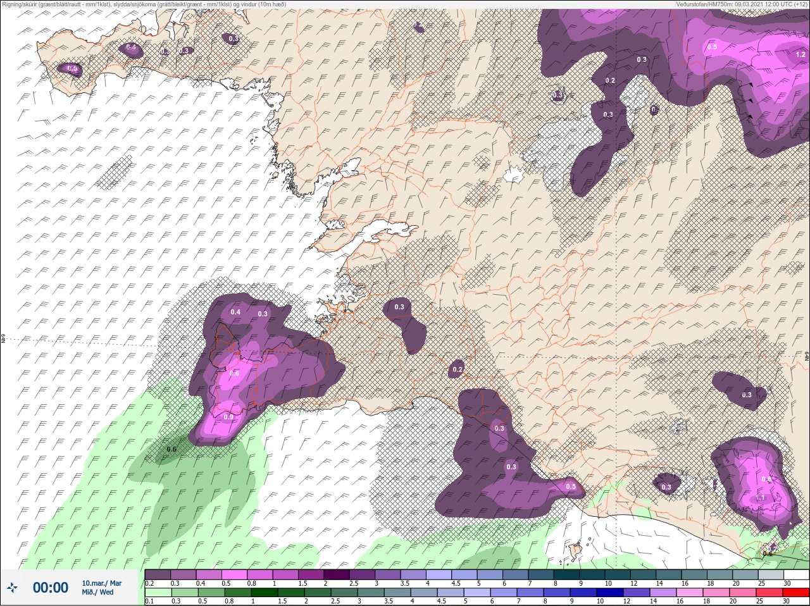Viewport: 810px width, 606px height.
Task: Click the latitude '64' label on the left map edge
Action: pos(3,339)
